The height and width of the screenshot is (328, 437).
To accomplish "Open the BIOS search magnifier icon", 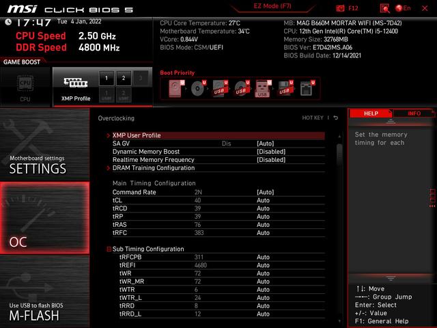I will tap(384, 8).
